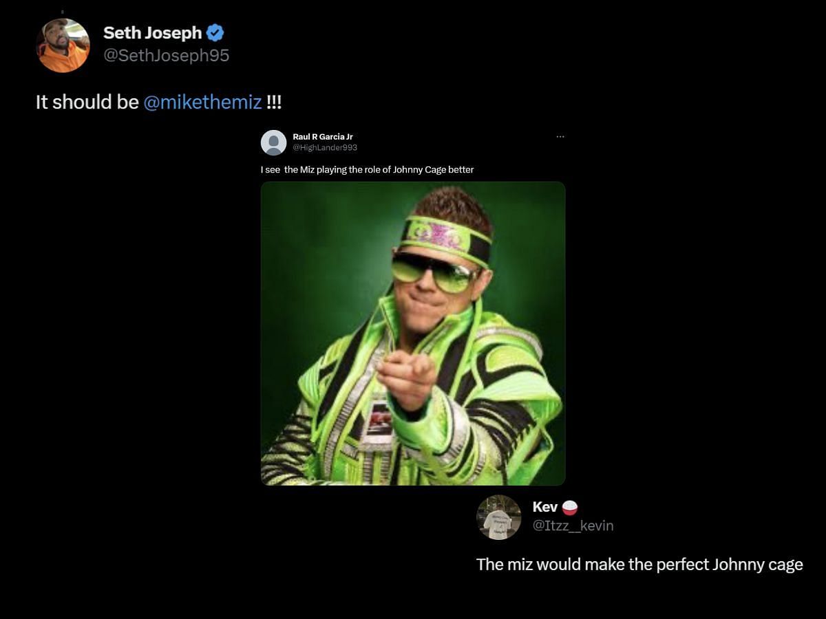The image size is (826, 619).
Task: Open the three-dot more options menu
Action: click(x=560, y=137)
